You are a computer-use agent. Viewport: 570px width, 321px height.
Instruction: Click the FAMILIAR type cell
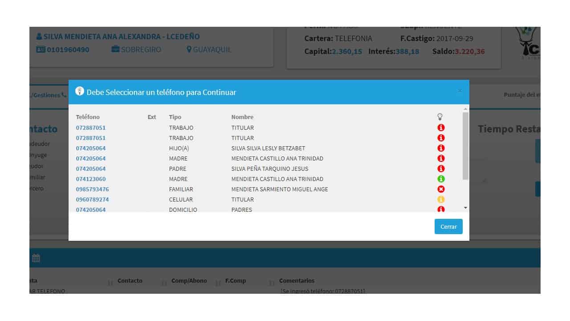tap(181, 189)
